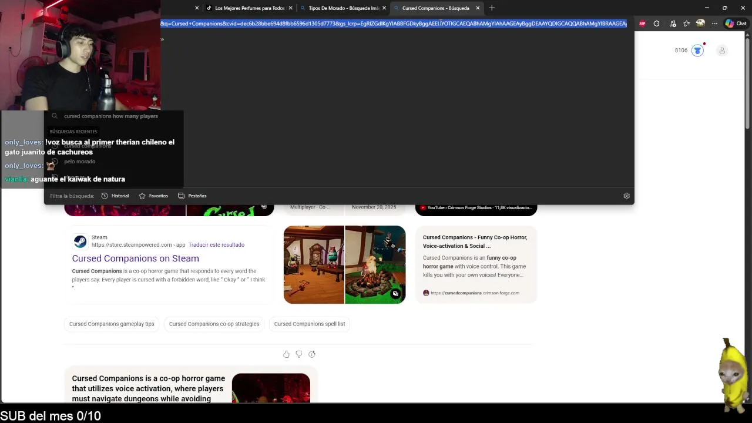Click thumbs down feedback icon
The width and height of the screenshot is (752, 423).
[x=299, y=354]
